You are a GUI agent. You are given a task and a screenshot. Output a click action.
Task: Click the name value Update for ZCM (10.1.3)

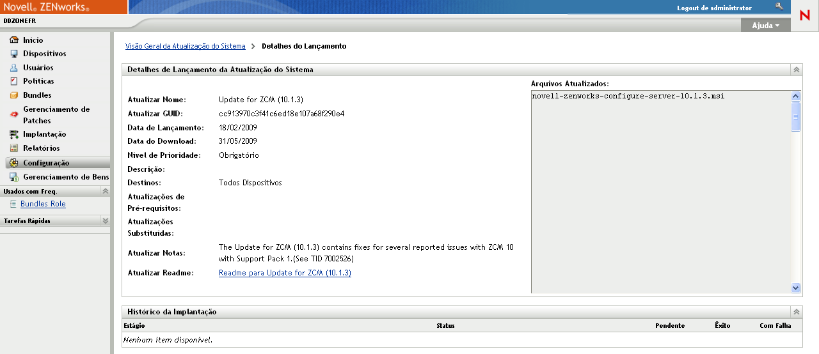pos(261,100)
